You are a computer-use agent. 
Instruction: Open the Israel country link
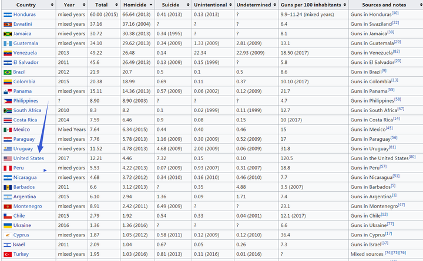pyautogui.click(x=19, y=245)
